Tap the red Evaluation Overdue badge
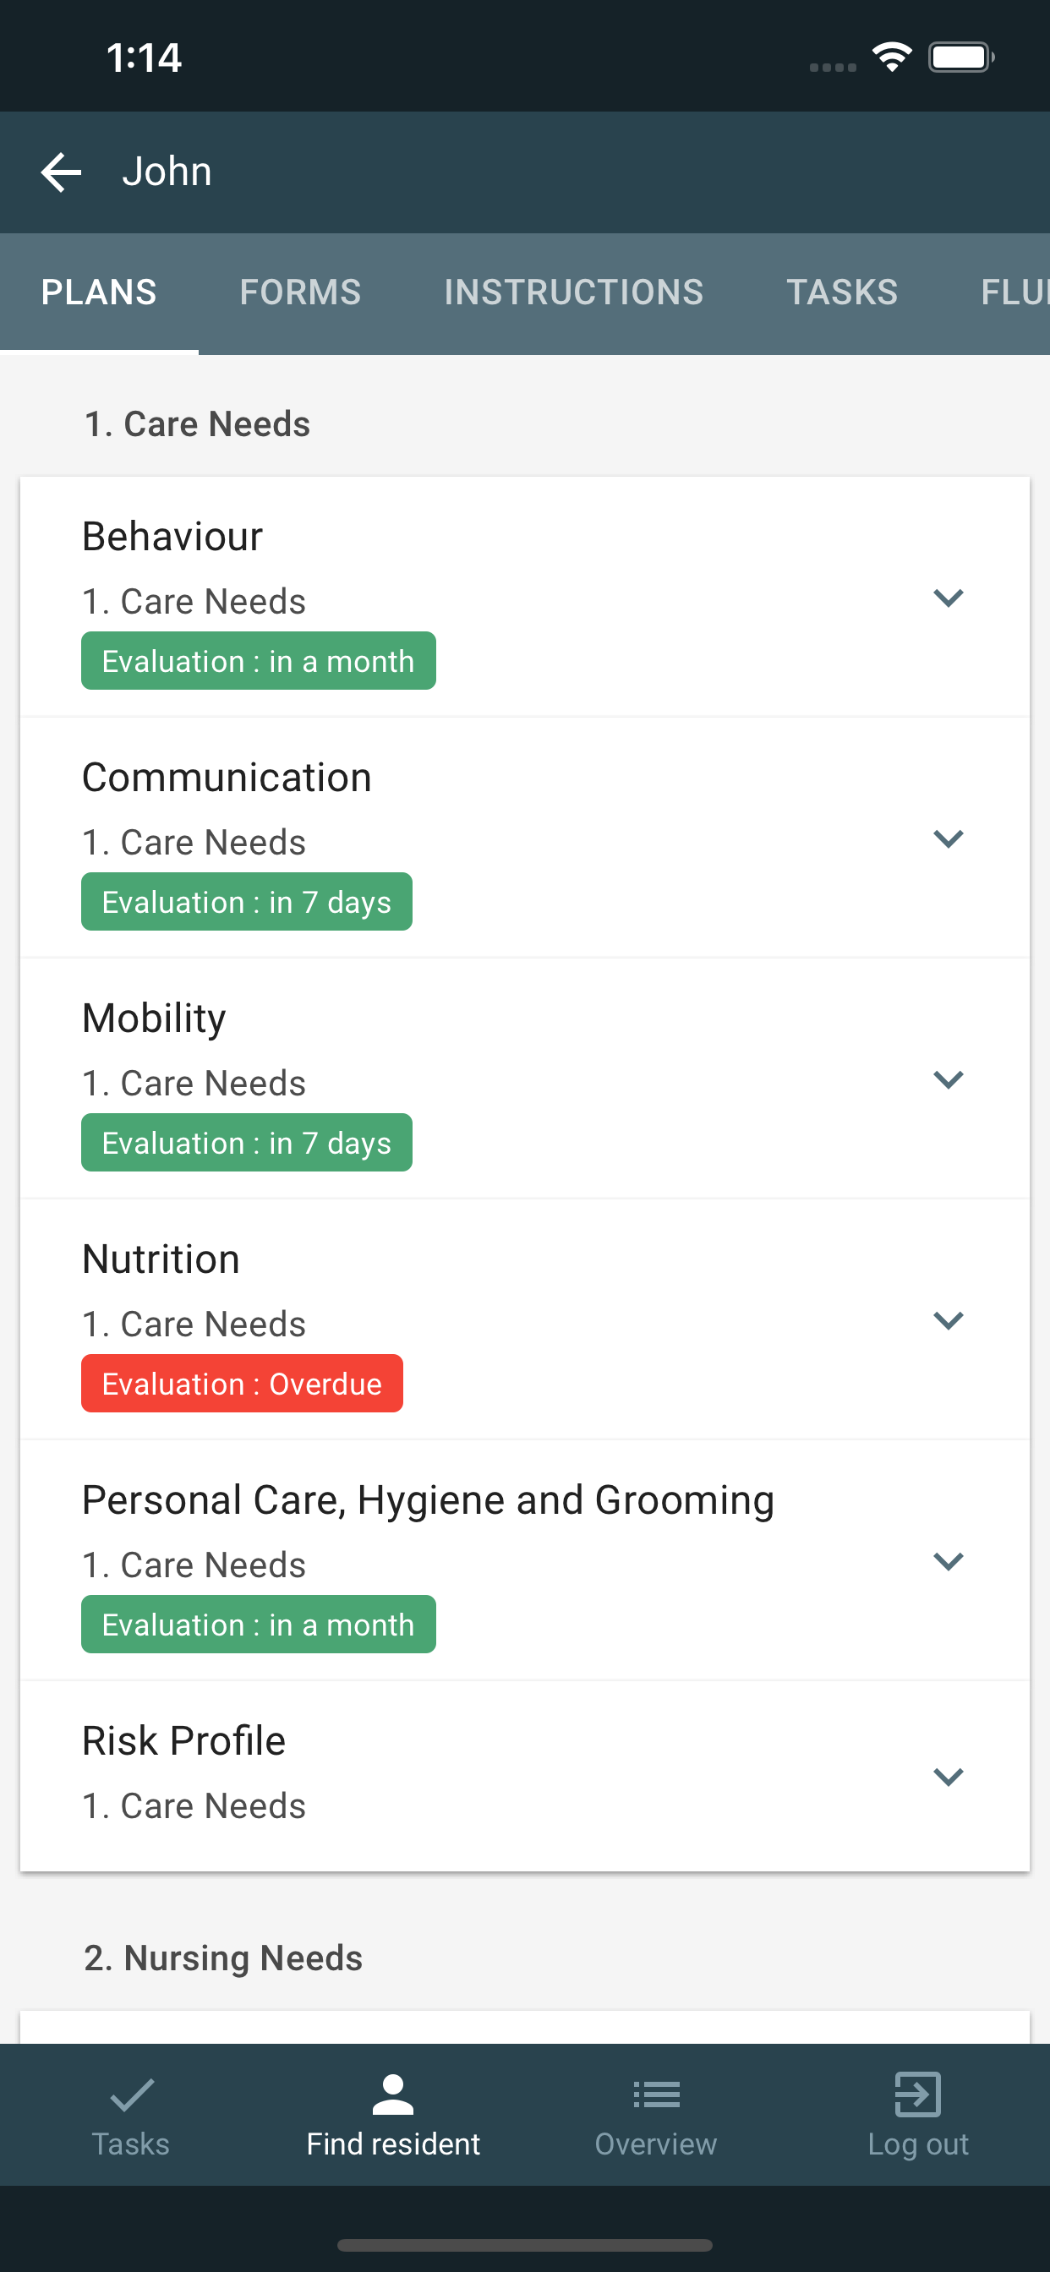Screen dimensions: 1050x2272 (x=242, y=1383)
